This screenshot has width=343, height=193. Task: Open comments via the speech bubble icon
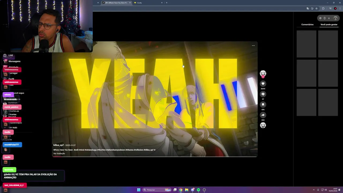click(x=263, y=94)
